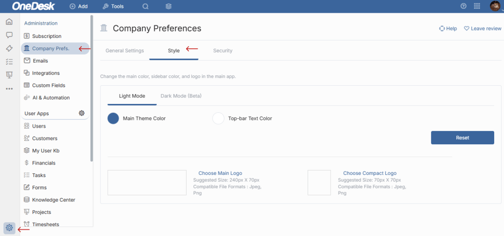Screen dimensions: 504x236
Task: Open the tasks checklist icon in left rail
Action: point(9,62)
